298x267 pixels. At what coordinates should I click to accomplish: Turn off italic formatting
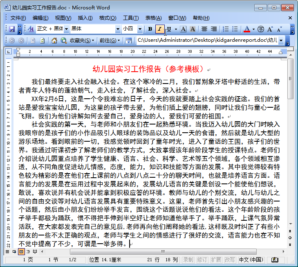(160, 29)
